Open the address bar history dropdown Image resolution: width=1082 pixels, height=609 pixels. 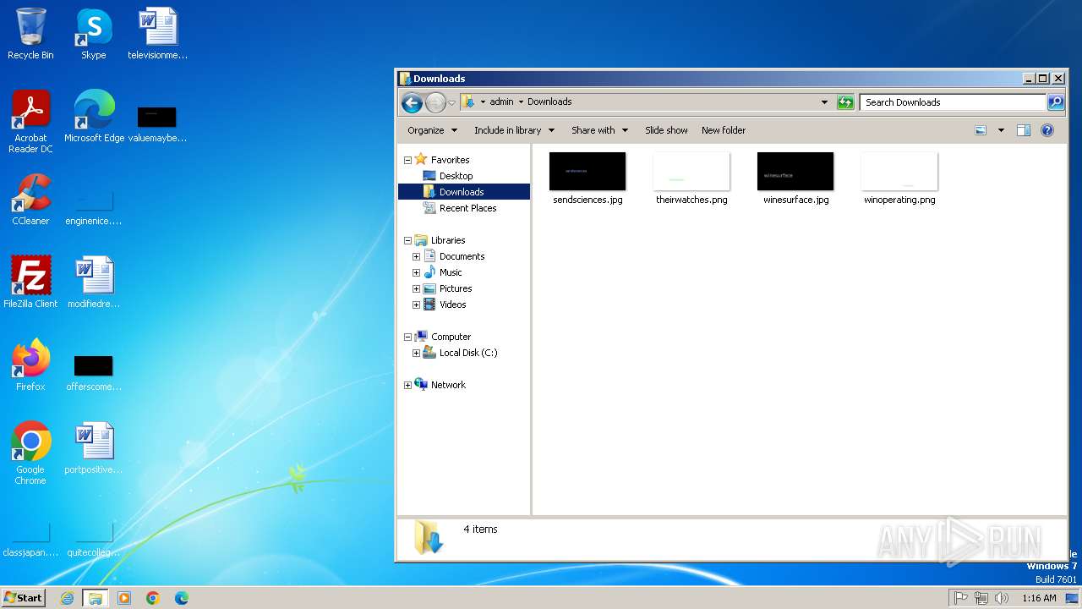(x=825, y=102)
